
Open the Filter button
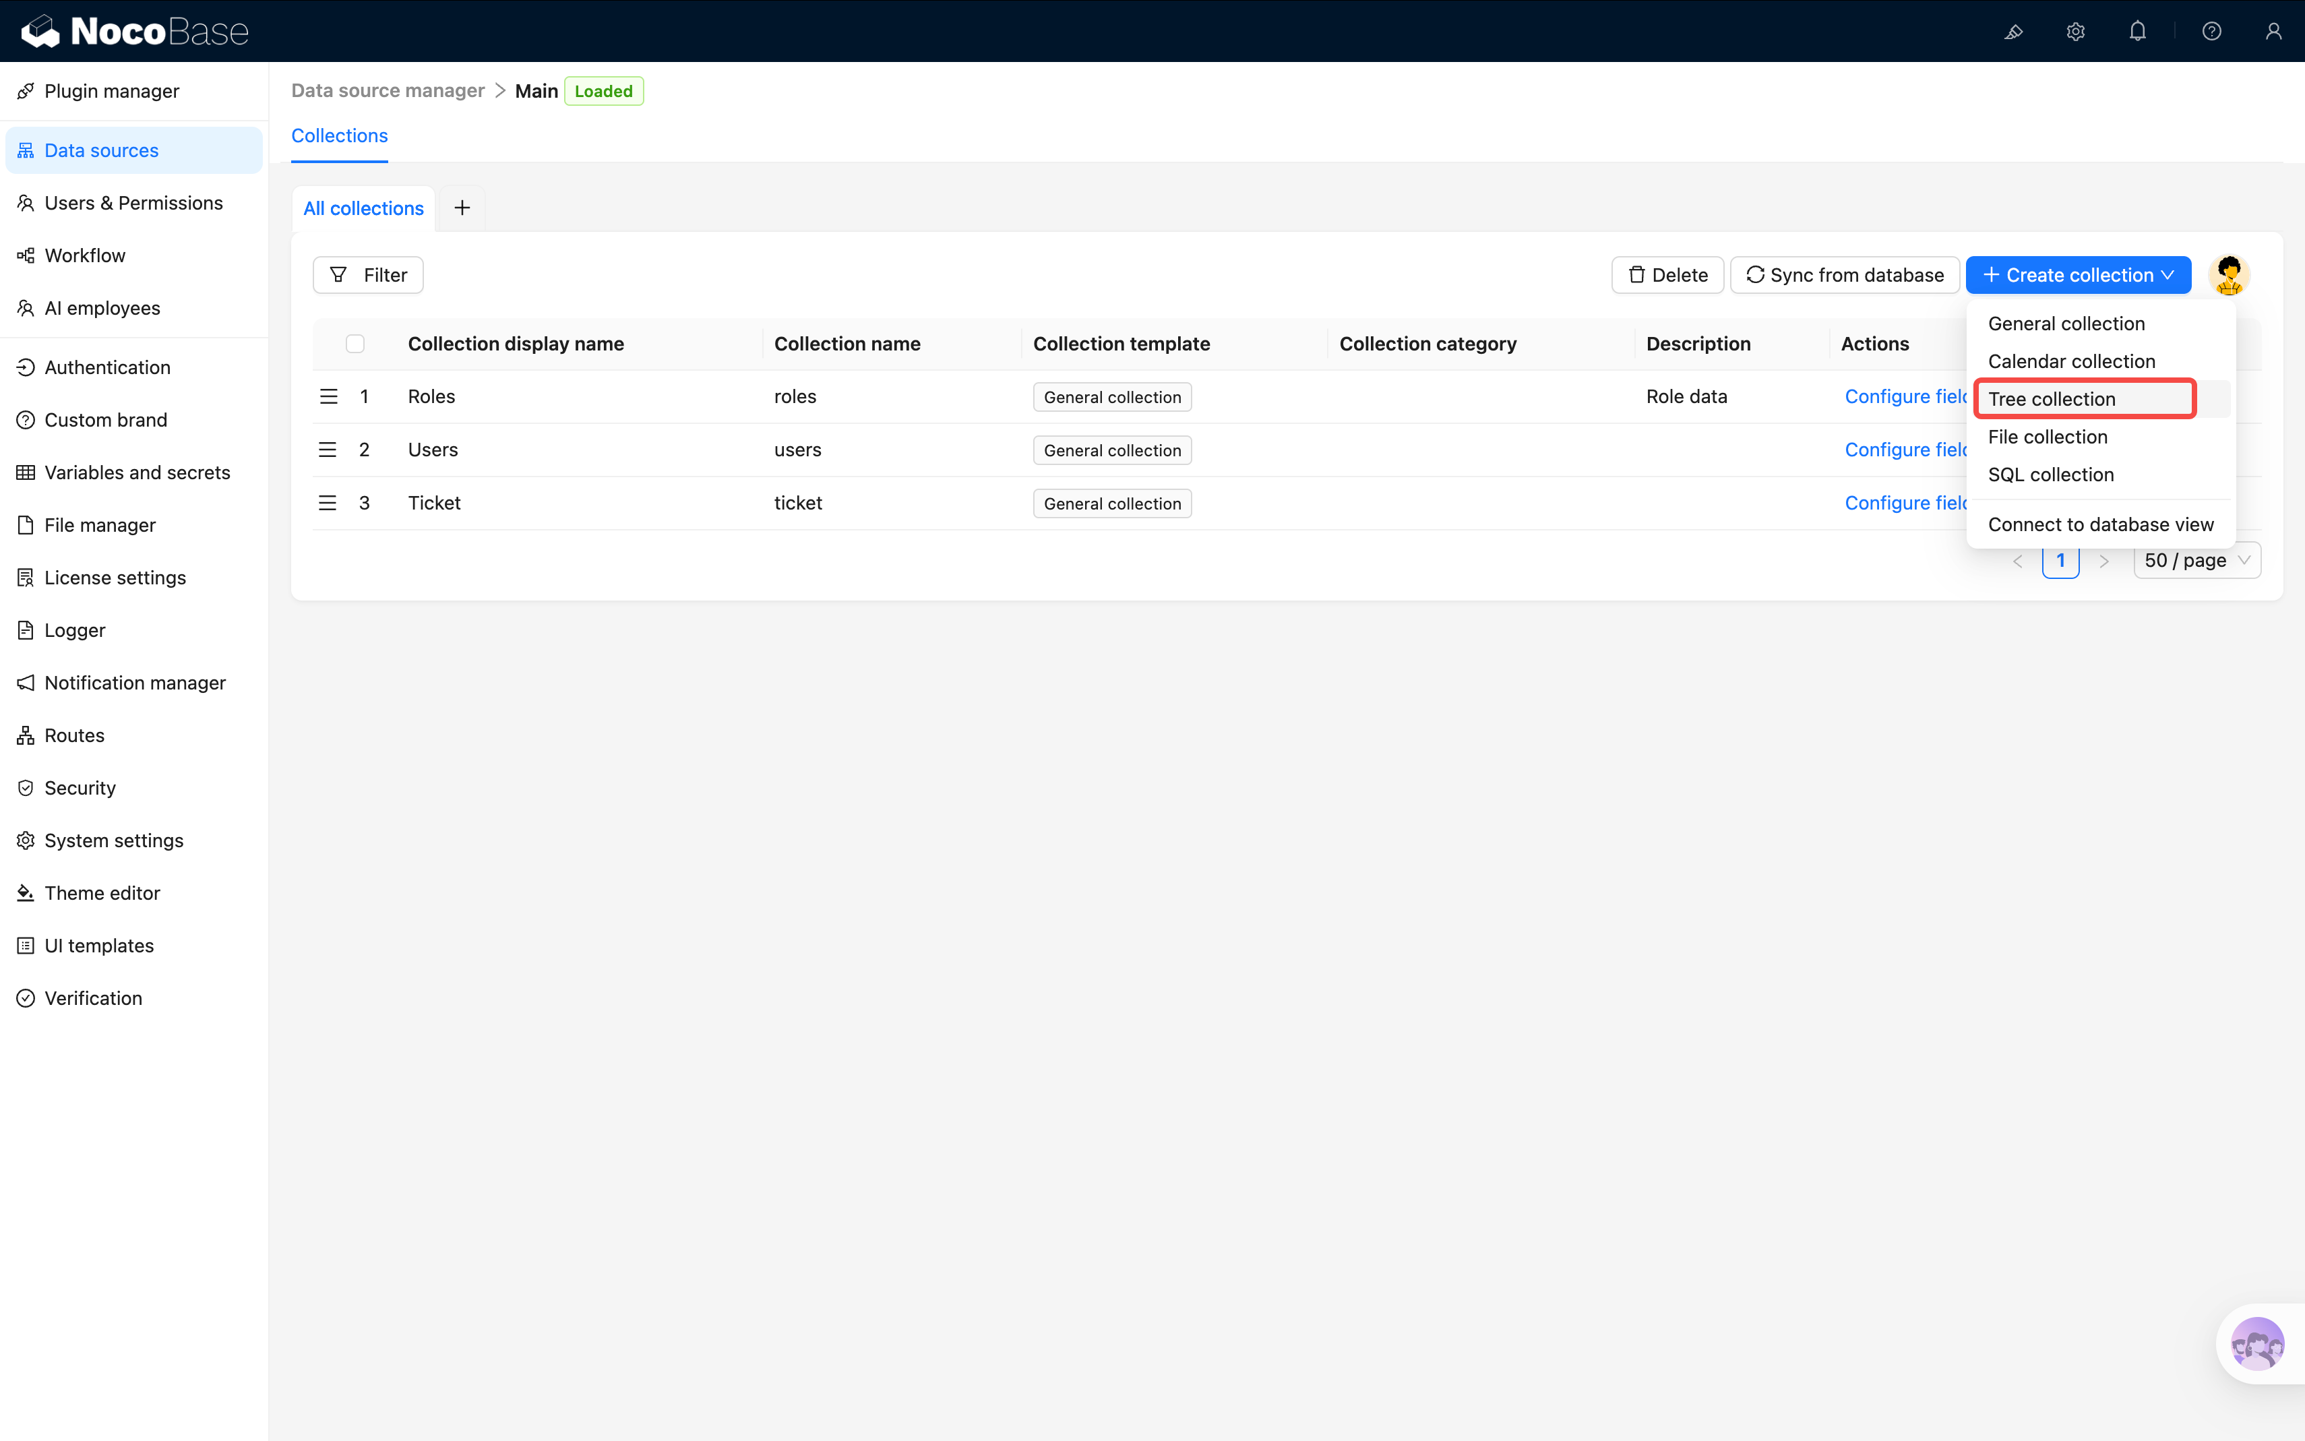(368, 276)
